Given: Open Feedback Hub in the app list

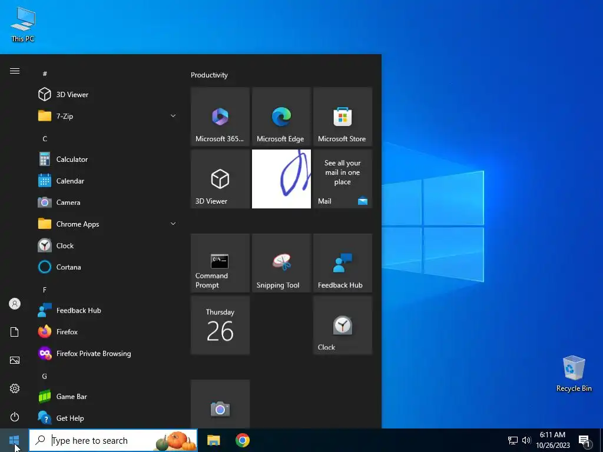Looking at the screenshot, I should click(x=106, y=310).
